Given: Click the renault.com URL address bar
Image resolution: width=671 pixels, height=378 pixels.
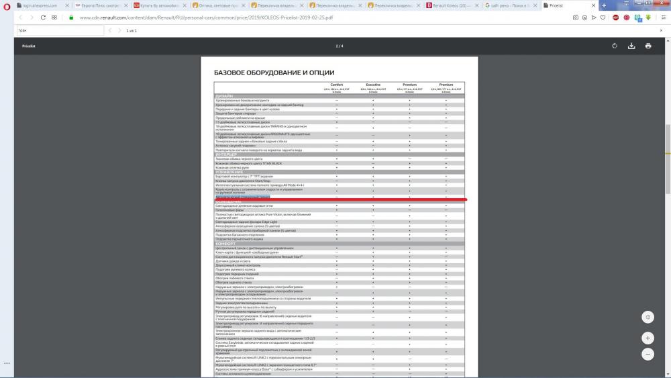Looking at the screenshot, I should click(206, 17).
